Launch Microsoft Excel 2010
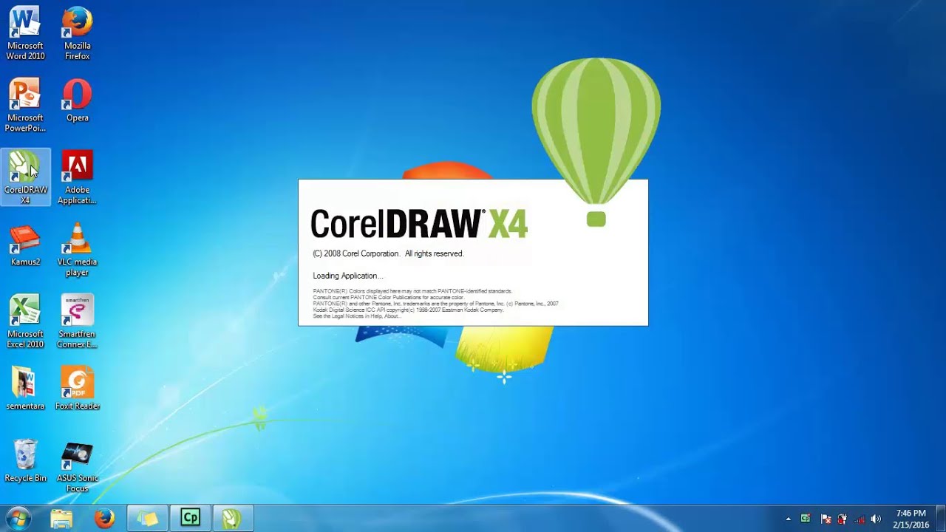 click(x=25, y=310)
